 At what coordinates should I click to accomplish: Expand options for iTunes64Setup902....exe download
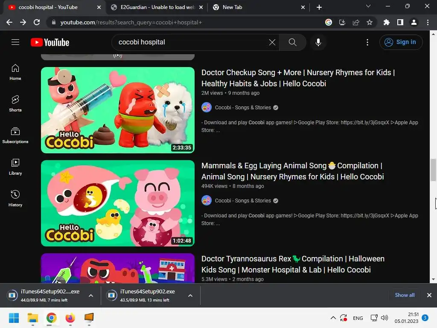91,296
